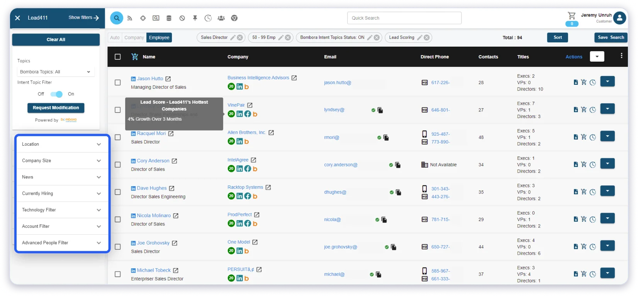Remove the Lead Scoring filter chip
Image resolution: width=638 pixels, height=296 pixels.
427,37
